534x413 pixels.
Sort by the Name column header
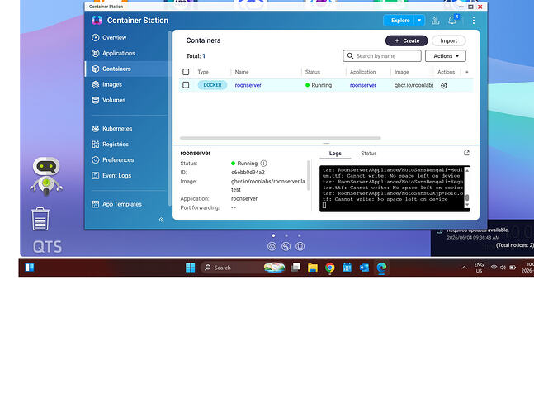242,72
